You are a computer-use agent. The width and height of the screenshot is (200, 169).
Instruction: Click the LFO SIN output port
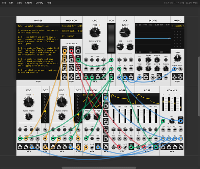[86, 77]
